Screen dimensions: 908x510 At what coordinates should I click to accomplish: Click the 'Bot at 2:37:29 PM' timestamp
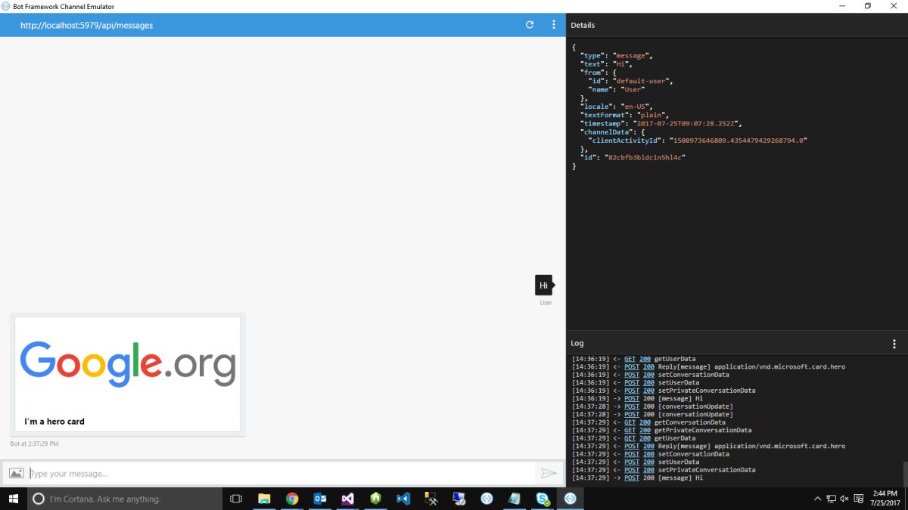coord(34,444)
